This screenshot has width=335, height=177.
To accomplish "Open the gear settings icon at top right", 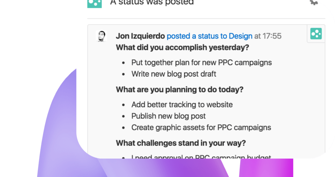I will [314, 2].
